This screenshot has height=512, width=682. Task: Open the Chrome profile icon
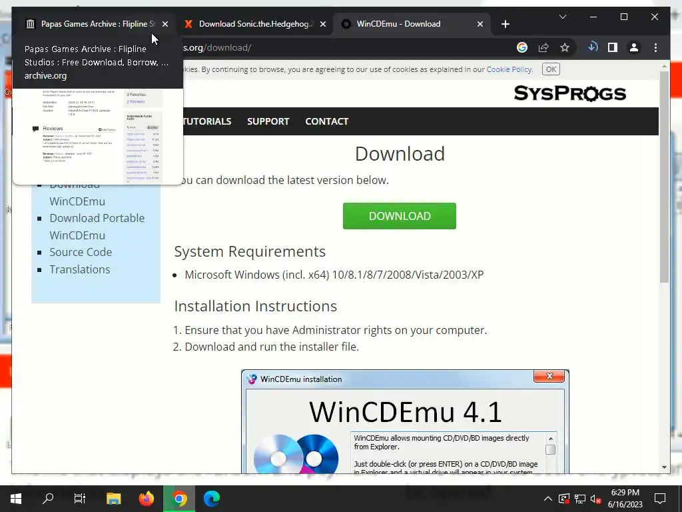click(634, 47)
